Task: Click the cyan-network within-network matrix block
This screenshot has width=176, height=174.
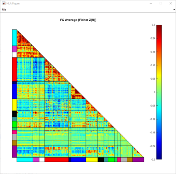Action: coord(22,40)
